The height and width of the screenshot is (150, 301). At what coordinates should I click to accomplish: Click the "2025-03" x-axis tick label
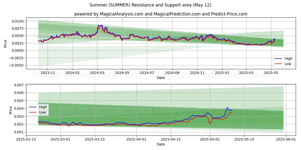click(246, 73)
